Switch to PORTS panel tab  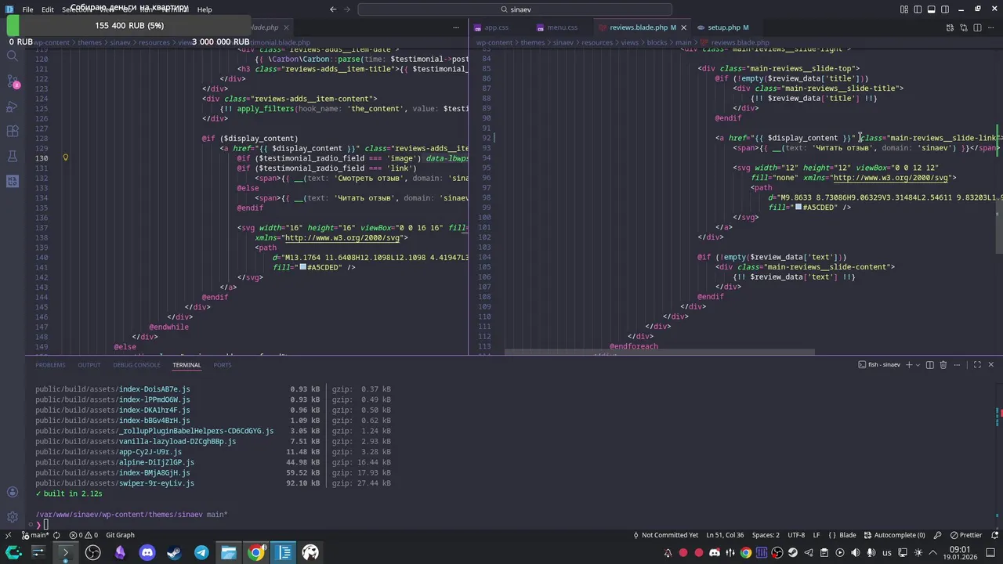(x=223, y=365)
